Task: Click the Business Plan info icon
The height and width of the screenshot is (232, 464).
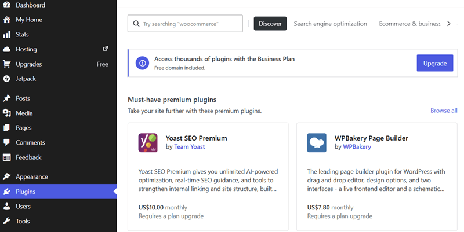Action: tap(142, 63)
